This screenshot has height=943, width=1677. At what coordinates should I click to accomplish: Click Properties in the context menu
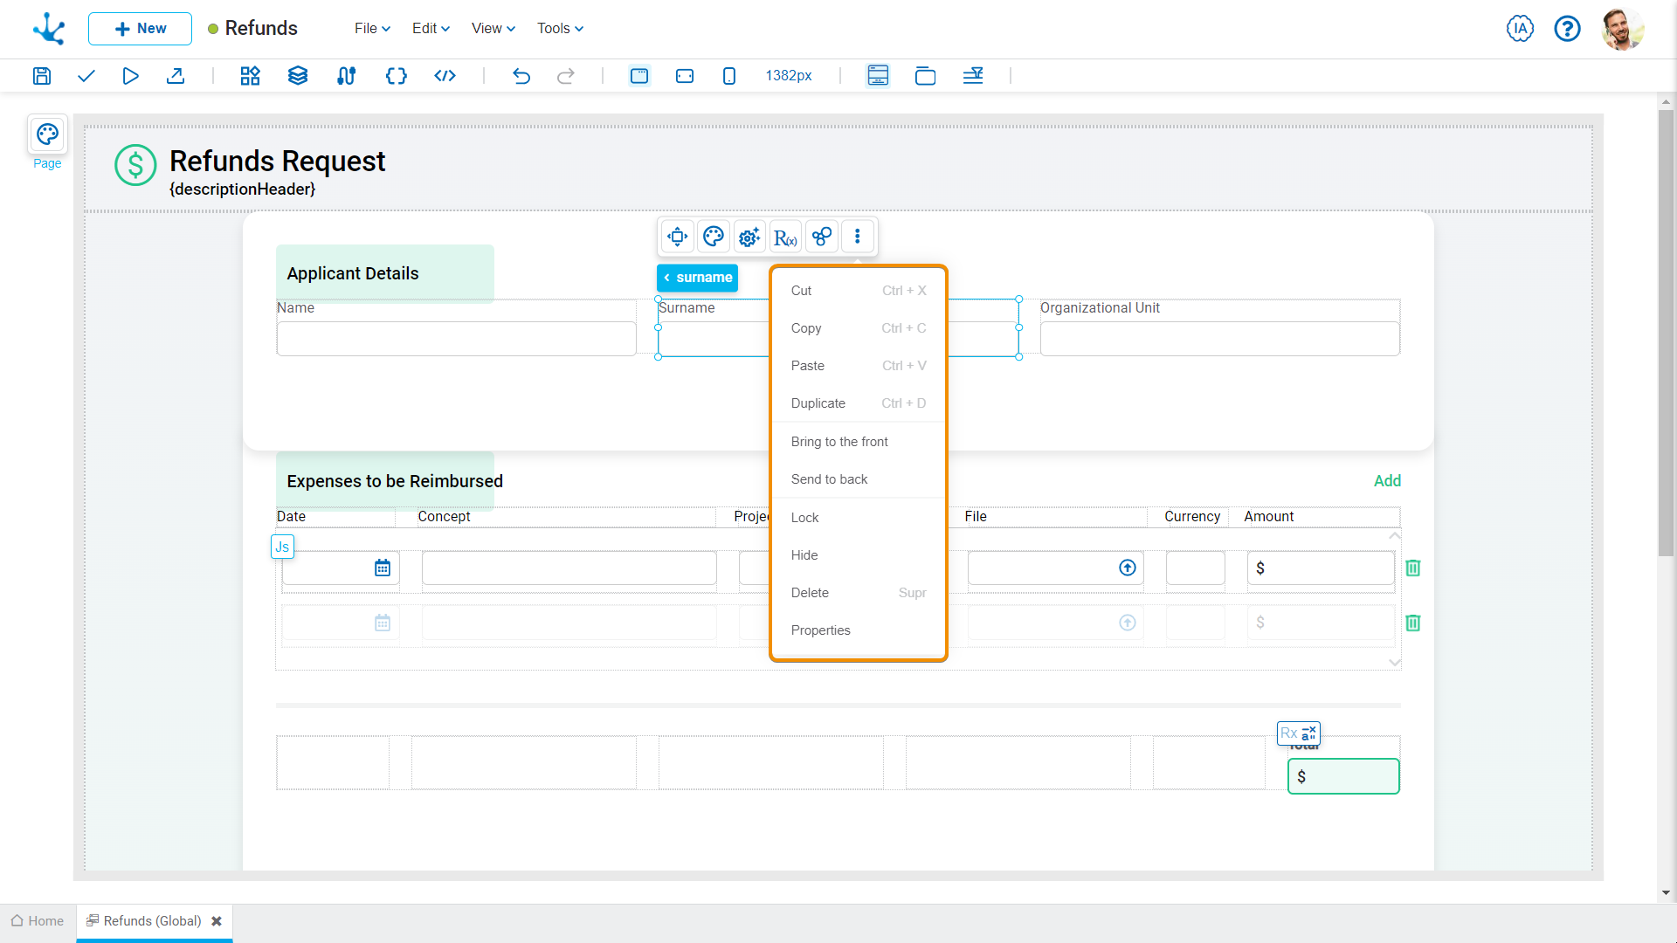(x=820, y=630)
